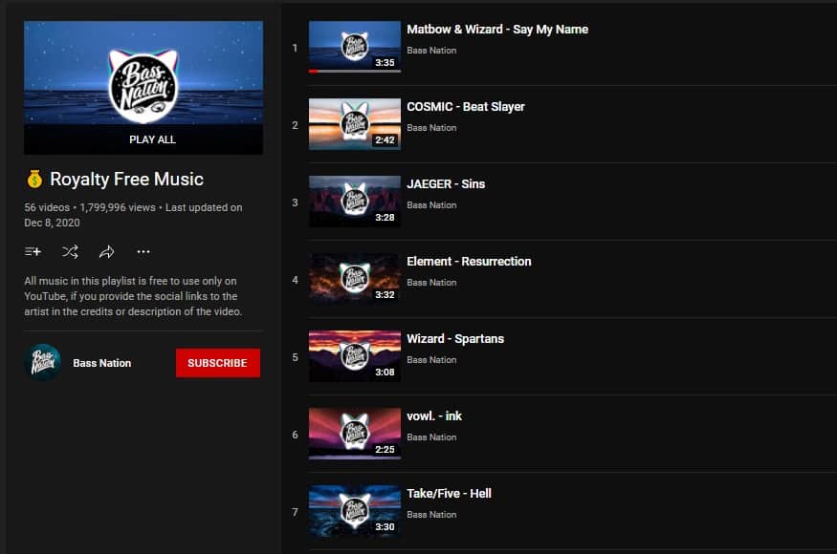The image size is (837, 554).
Task: Click Bass Nation under Take/Five - Hell
Action: (x=431, y=515)
